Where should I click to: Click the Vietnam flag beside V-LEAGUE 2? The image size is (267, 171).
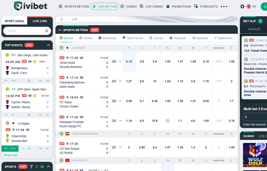click(67, 160)
